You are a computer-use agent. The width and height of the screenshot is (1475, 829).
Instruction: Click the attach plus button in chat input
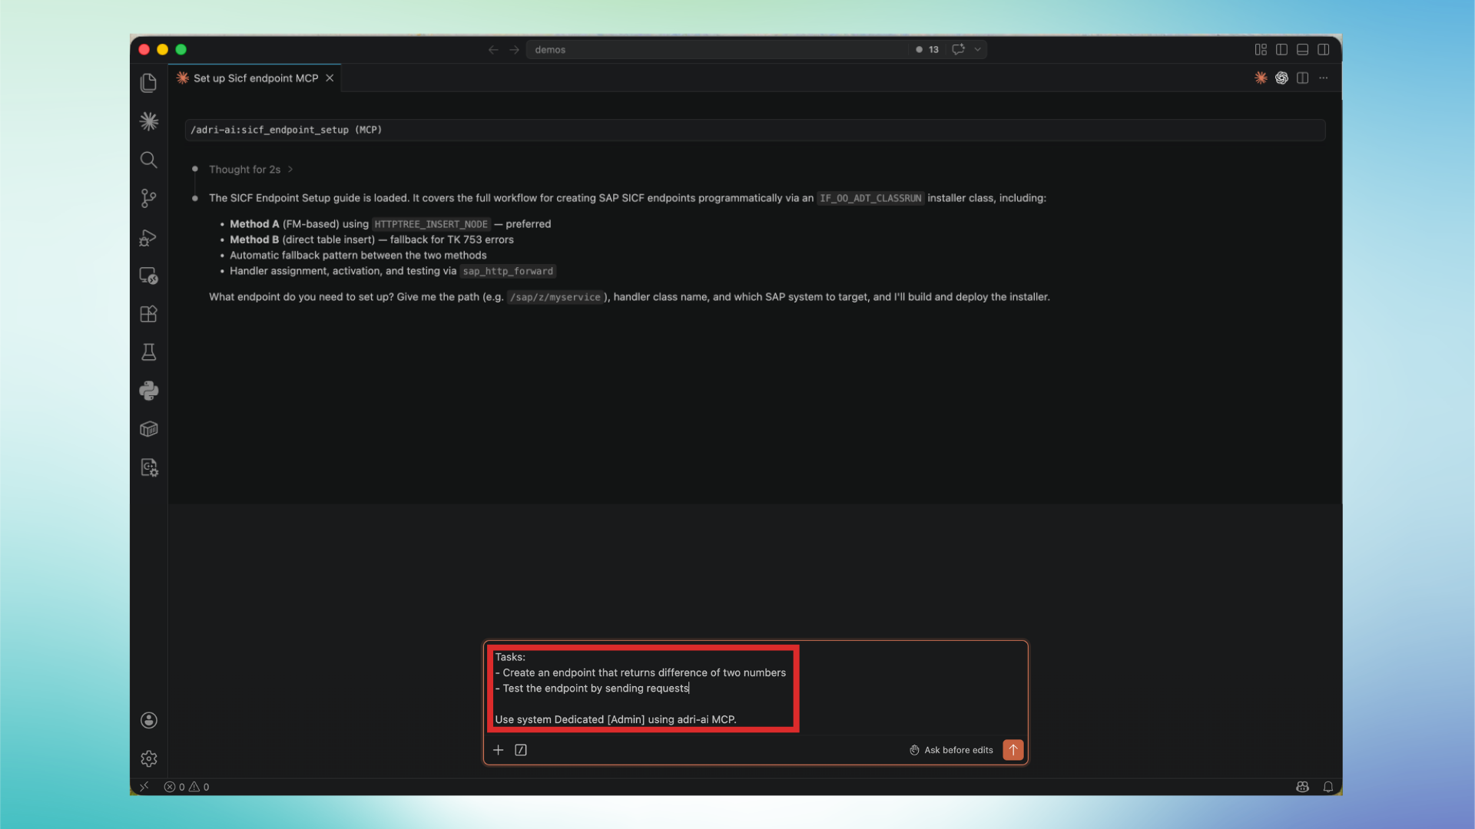tap(498, 750)
